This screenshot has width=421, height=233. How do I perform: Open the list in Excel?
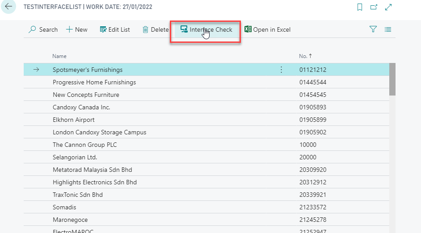[267, 29]
